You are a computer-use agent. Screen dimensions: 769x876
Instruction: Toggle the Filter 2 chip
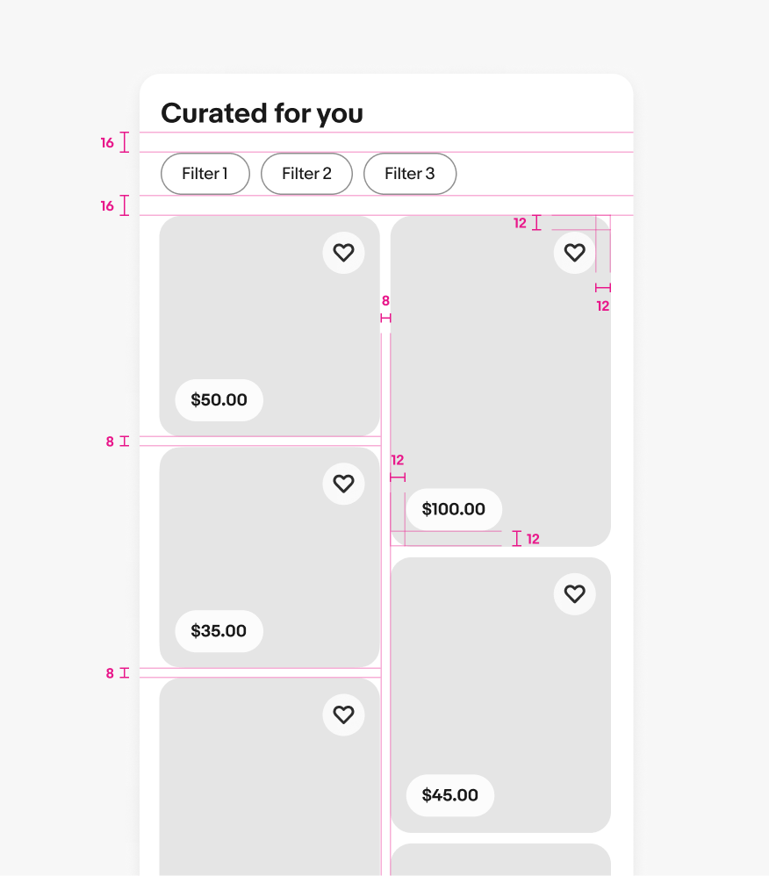[306, 174]
